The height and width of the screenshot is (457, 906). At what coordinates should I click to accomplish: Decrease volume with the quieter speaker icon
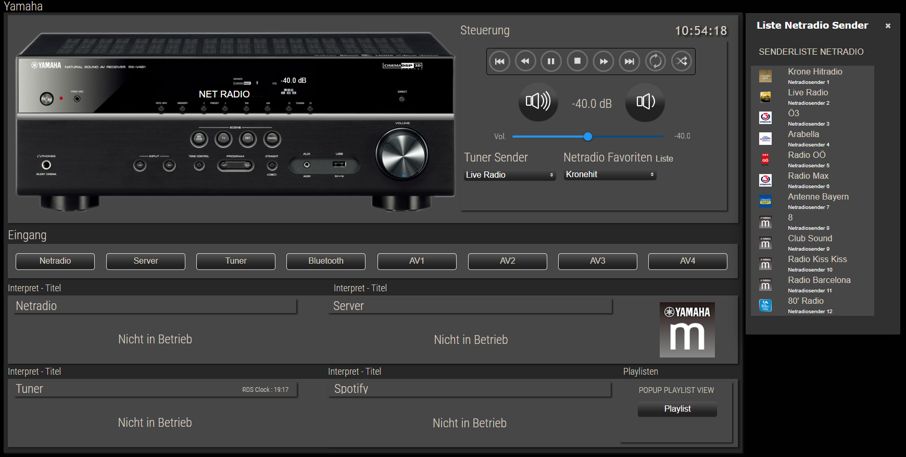tap(645, 102)
